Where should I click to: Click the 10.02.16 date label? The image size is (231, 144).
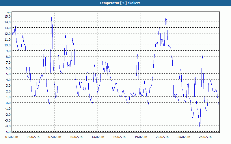(x=76, y=137)
